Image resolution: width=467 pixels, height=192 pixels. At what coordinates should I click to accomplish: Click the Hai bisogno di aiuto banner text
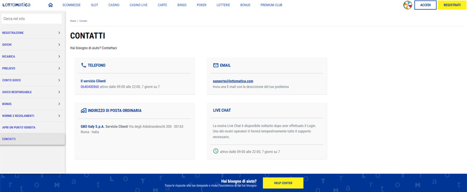(239, 181)
